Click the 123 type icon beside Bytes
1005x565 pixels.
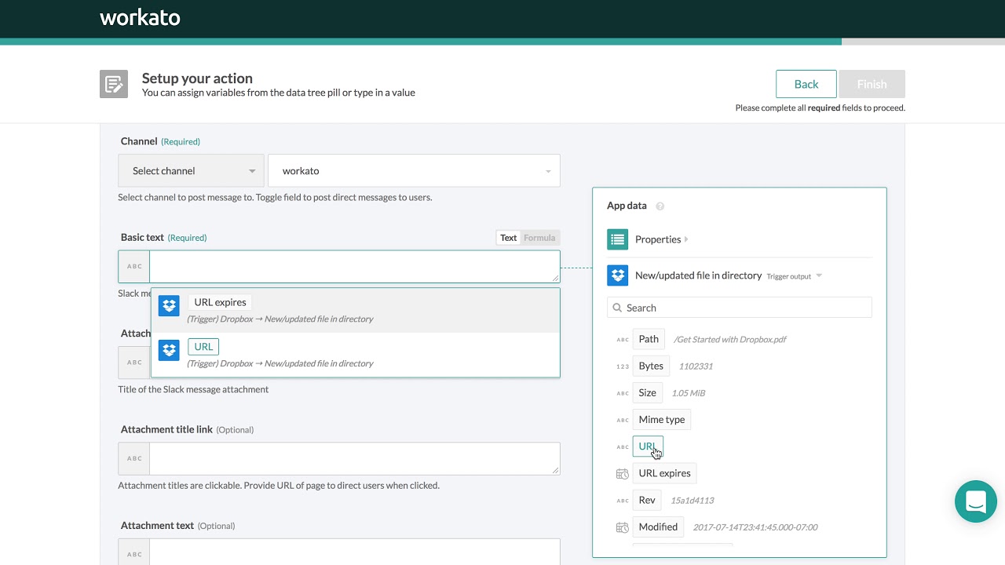pos(623,366)
